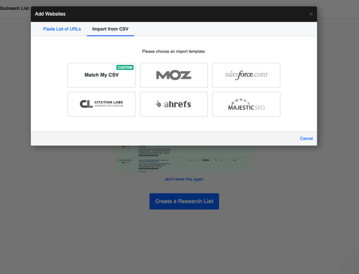The image size is (359, 274).
Task: Select the MOZ import template
Action: tap(174, 75)
